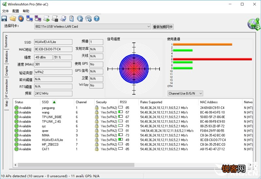
Task: Click the WirelessMon globe antenna logo
Action: click(x=254, y=24)
